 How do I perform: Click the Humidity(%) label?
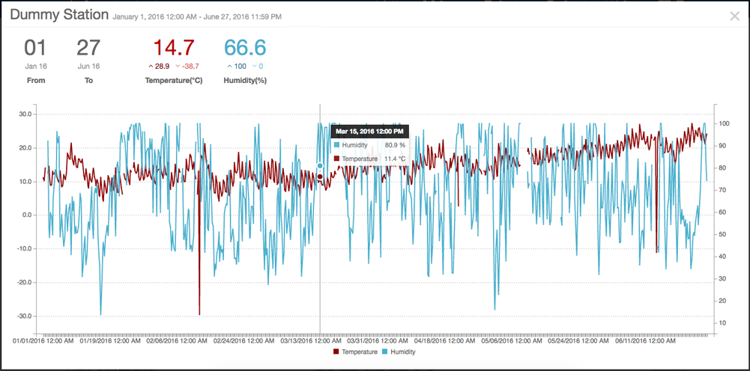tap(245, 81)
